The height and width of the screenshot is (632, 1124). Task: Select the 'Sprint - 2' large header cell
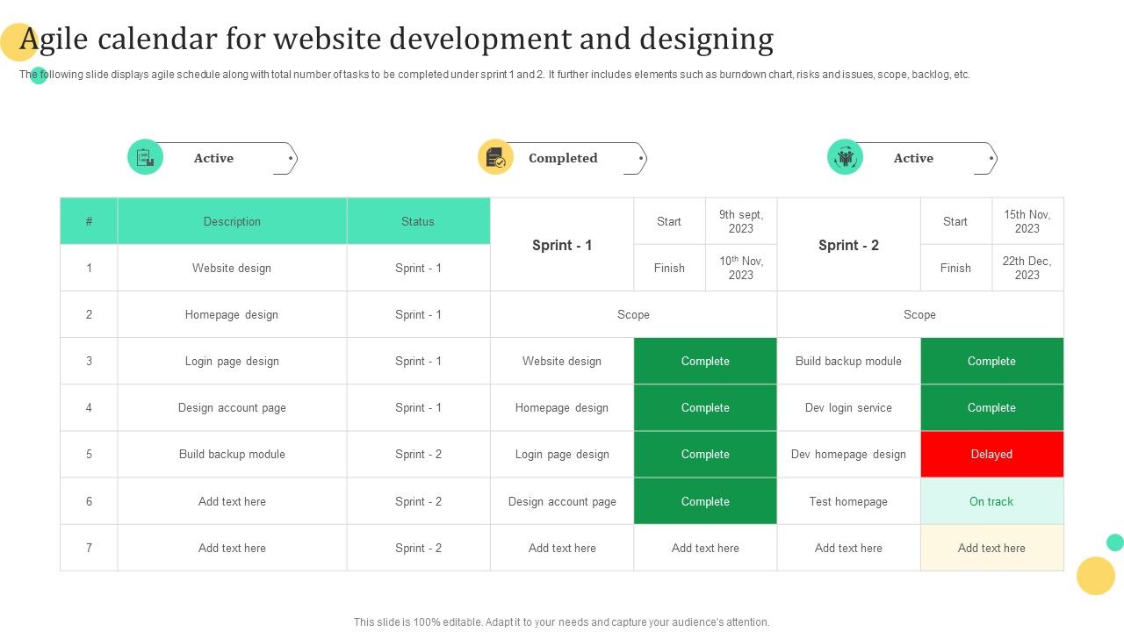[848, 245]
